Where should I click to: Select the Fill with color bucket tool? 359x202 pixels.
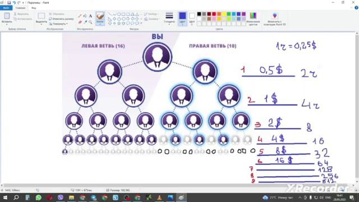coord(85,16)
